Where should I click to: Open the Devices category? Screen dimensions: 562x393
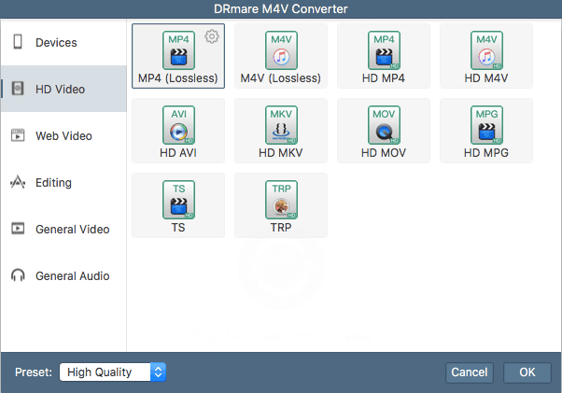63,42
